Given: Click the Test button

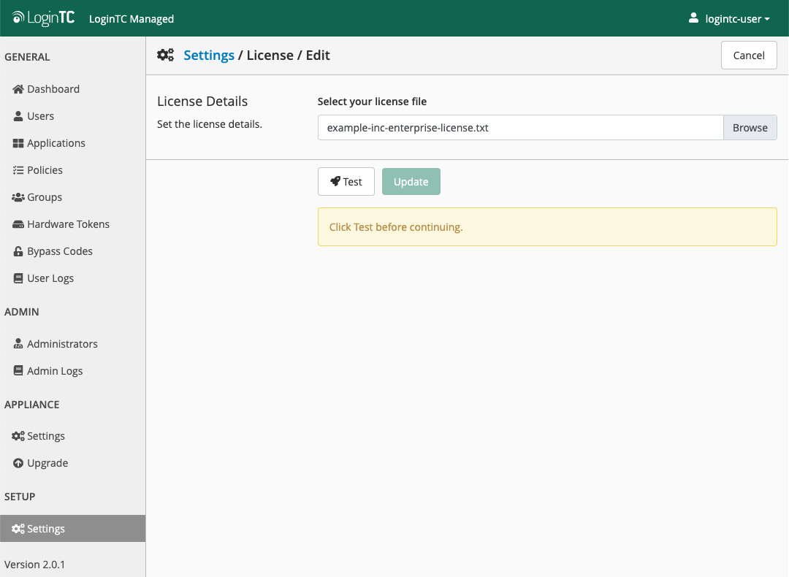Looking at the screenshot, I should [x=346, y=182].
